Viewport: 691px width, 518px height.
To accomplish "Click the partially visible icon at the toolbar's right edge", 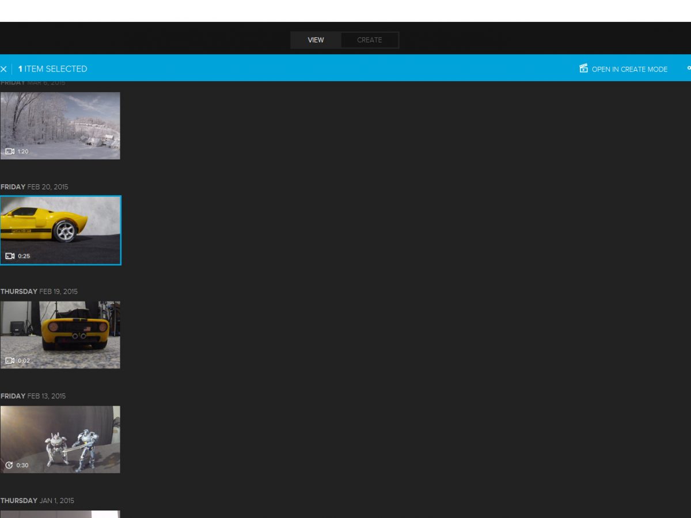I will tap(689, 68).
